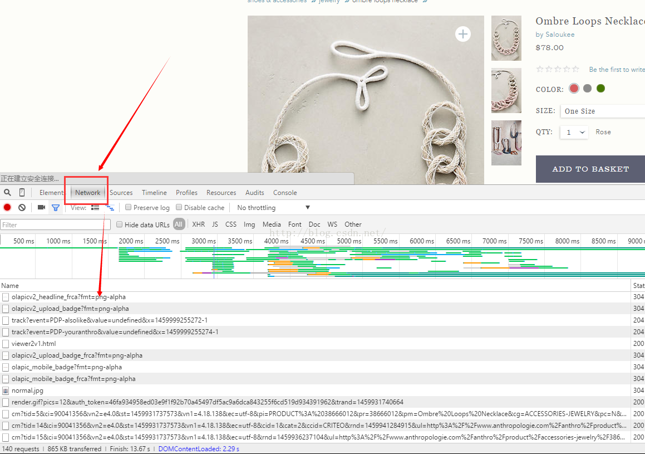Switch to the Network tab
This screenshot has height=454, width=645.
tap(87, 193)
